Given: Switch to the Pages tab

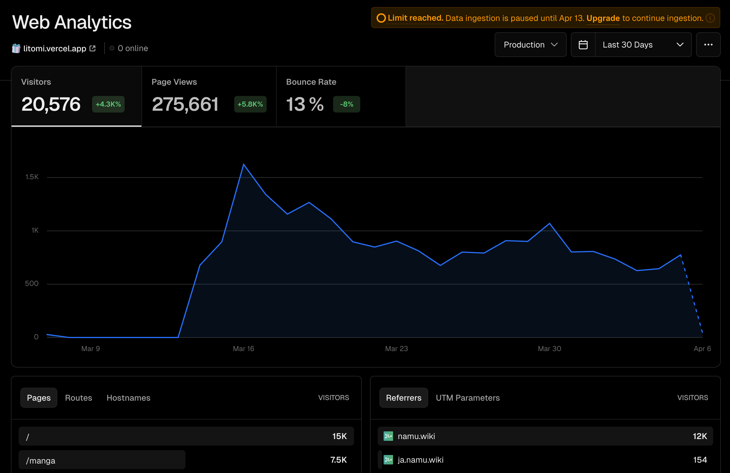Looking at the screenshot, I should coord(39,397).
